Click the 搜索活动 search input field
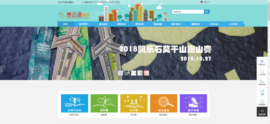Image resolution: width=270 pixels, height=124 pixels. pyautogui.click(x=188, y=12)
